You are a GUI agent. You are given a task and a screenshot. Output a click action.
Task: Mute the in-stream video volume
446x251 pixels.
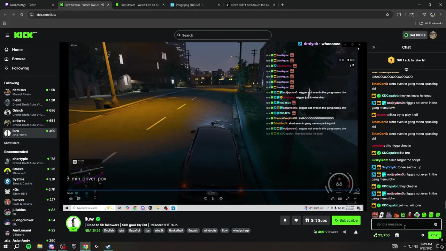click(71, 199)
